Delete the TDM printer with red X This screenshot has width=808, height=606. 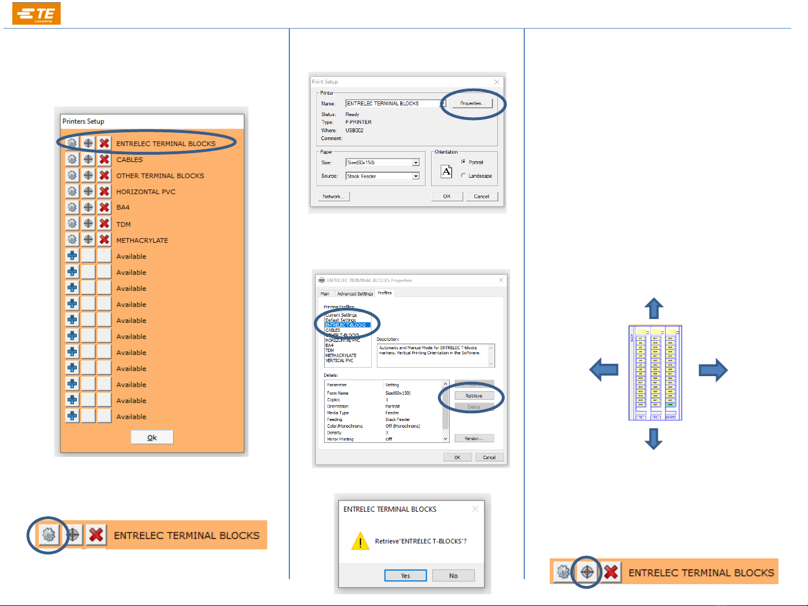(x=104, y=224)
